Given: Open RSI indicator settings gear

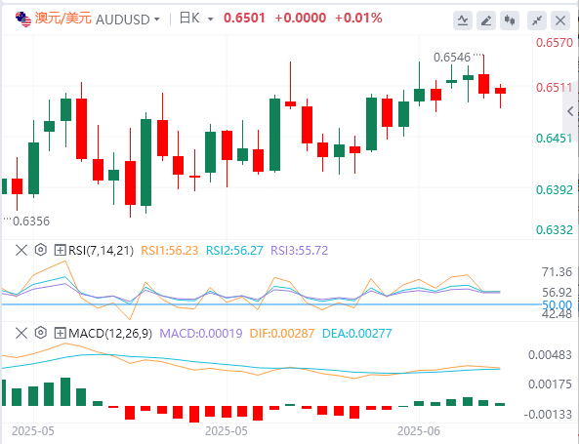Looking at the screenshot, I should 41,250.
